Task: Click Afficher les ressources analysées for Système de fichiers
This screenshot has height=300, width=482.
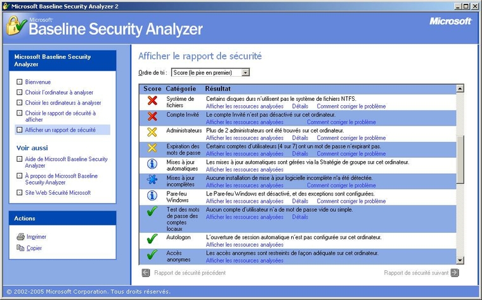Action: (x=245, y=107)
